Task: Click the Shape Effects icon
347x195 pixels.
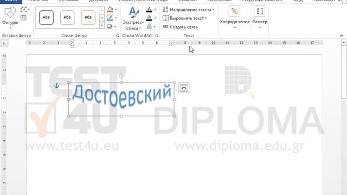Action: pos(110,27)
